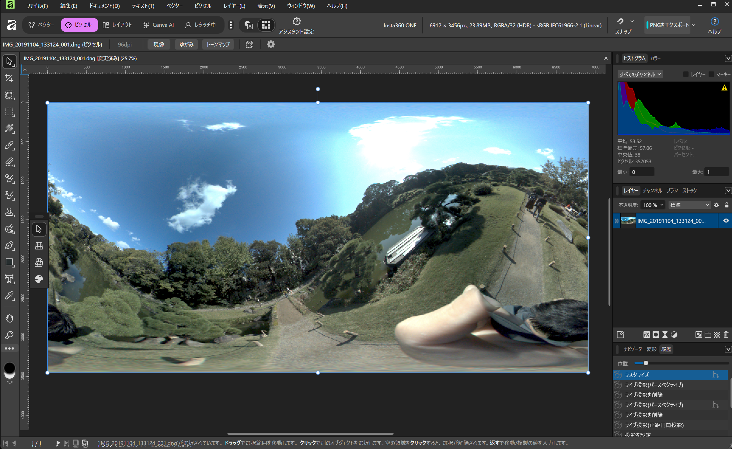Screen dimensions: 732x449
Task: Select the Zoom magnifier tool
Action: click(9, 335)
